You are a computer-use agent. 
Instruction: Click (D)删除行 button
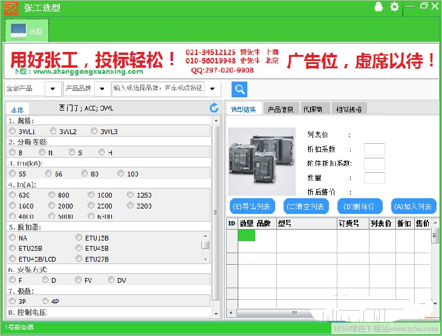(360, 207)
